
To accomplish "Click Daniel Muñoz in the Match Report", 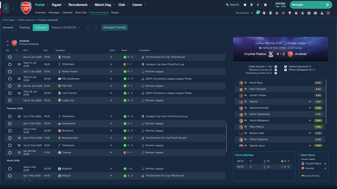I will (x=312, y=176).
